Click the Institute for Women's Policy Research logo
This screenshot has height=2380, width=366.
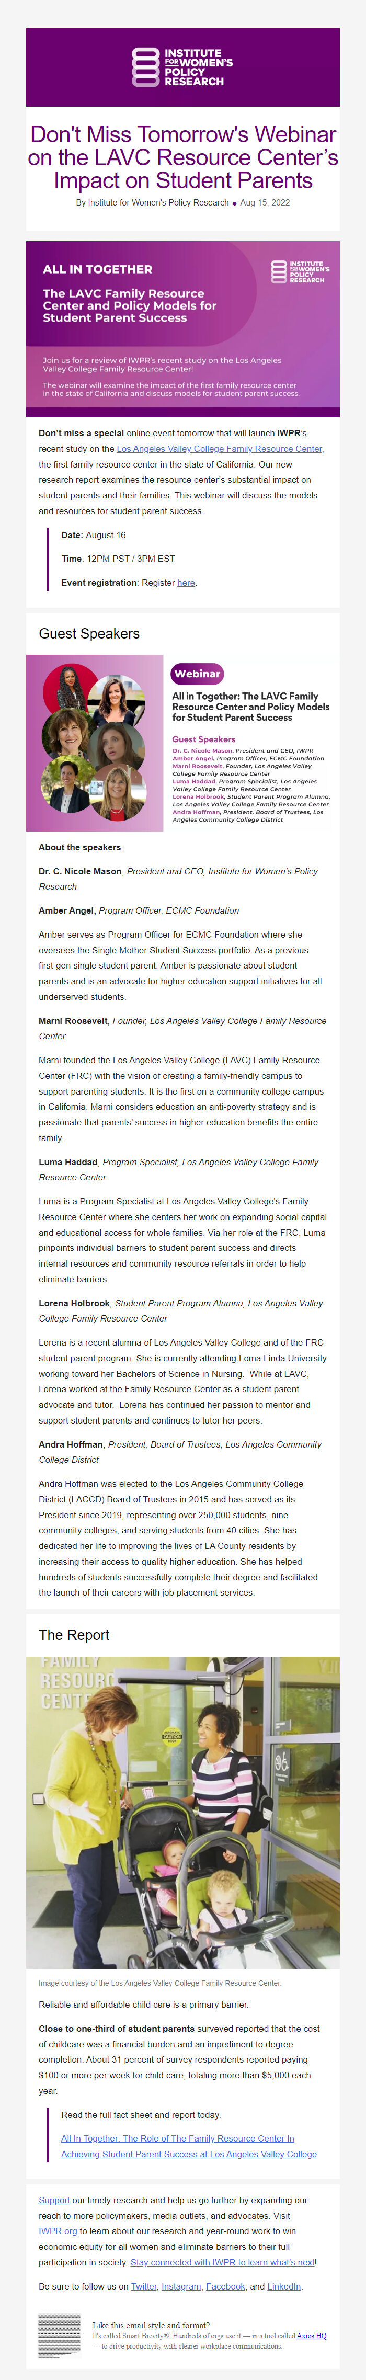[182, 67]
